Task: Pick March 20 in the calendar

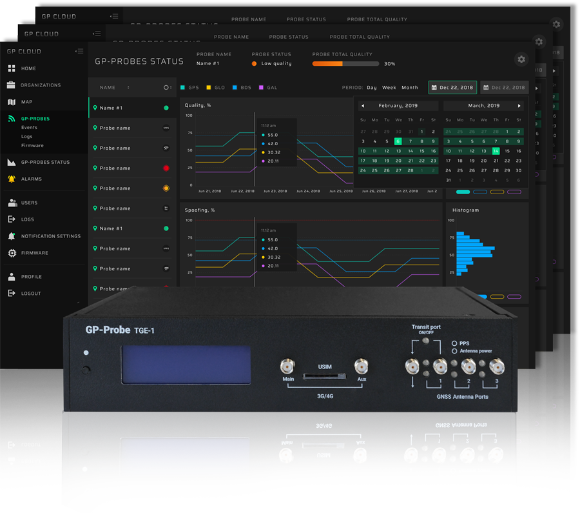Action: (484, 161)
